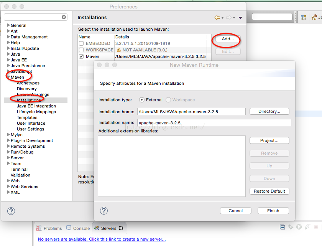Click Finish in New Maven Runtime dialog

pos(273,211)
